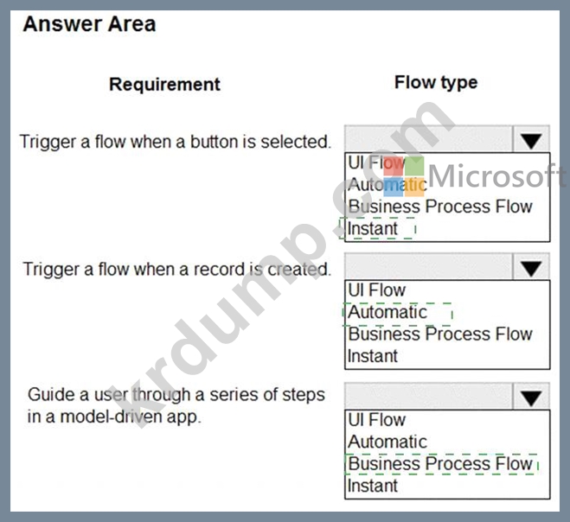
Task: Select Business Process Flow in first list
Action: tap(440, 207)
